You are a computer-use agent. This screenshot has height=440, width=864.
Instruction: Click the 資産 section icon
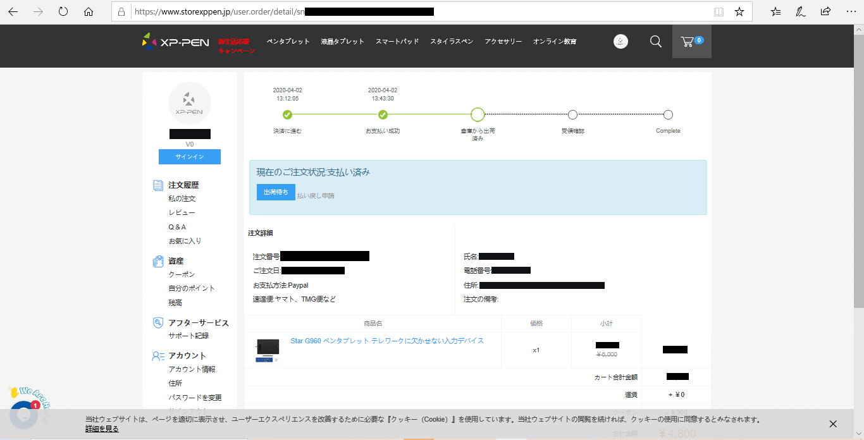(x=158, y=261)
